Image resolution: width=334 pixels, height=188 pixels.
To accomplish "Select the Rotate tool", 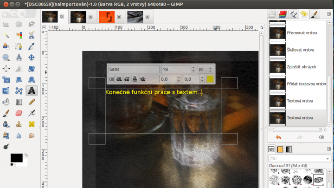I will [x=32, y=69].
